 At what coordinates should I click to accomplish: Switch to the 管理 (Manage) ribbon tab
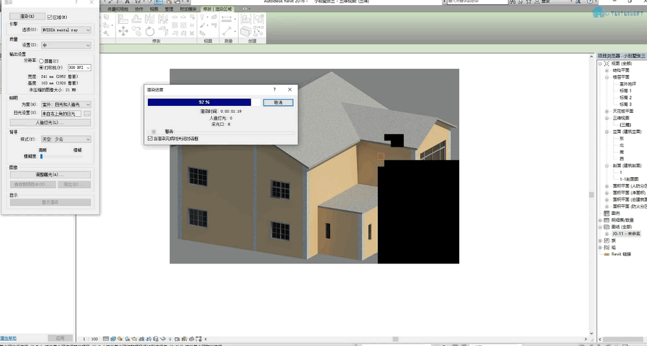pyautogui.click(x=169, y=9)
